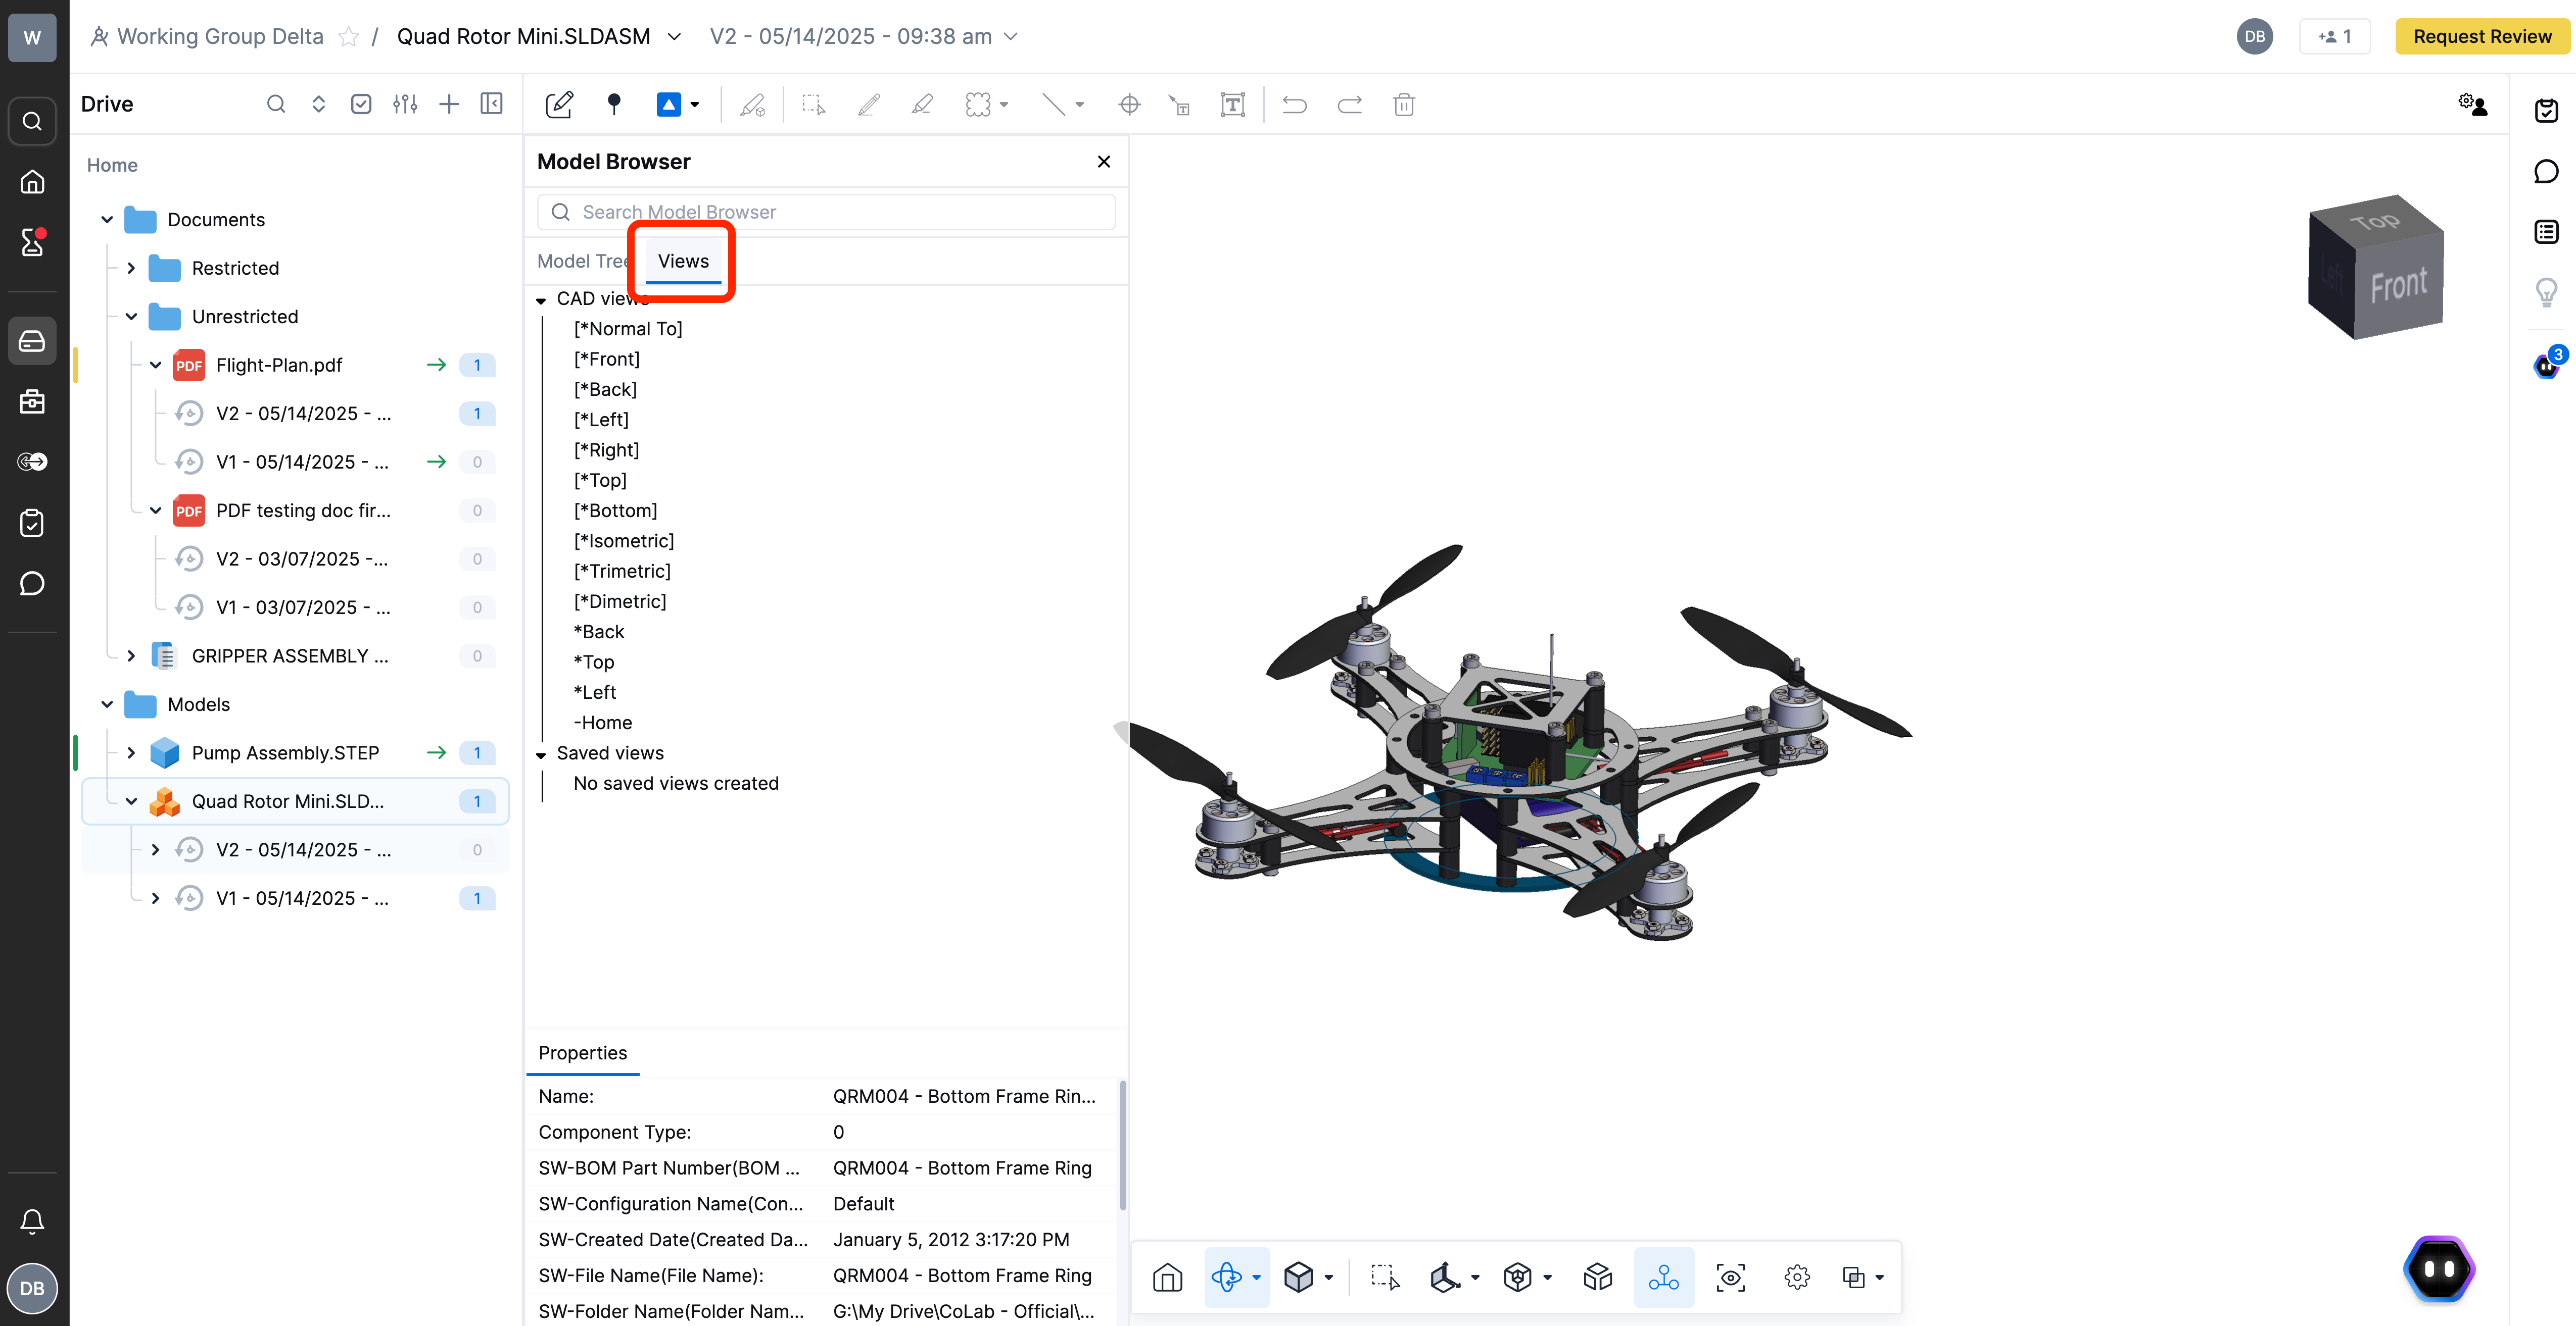2576x1326 pixels.
Task: Open the Drive icon in left sidebar
Action: (32, 341)
